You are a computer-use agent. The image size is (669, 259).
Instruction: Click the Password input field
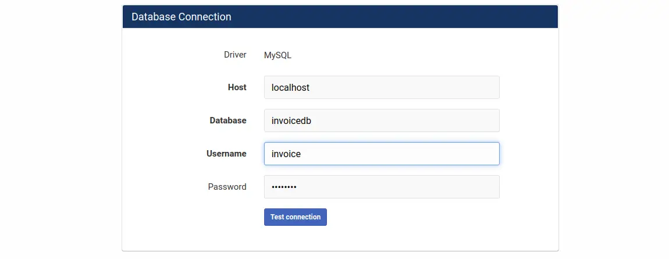pyautogui.click(x=381, y=187)
